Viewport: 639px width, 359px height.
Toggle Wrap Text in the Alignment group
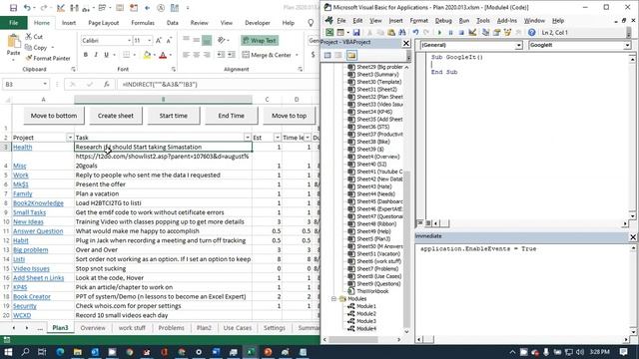click(x=260, y=40)
